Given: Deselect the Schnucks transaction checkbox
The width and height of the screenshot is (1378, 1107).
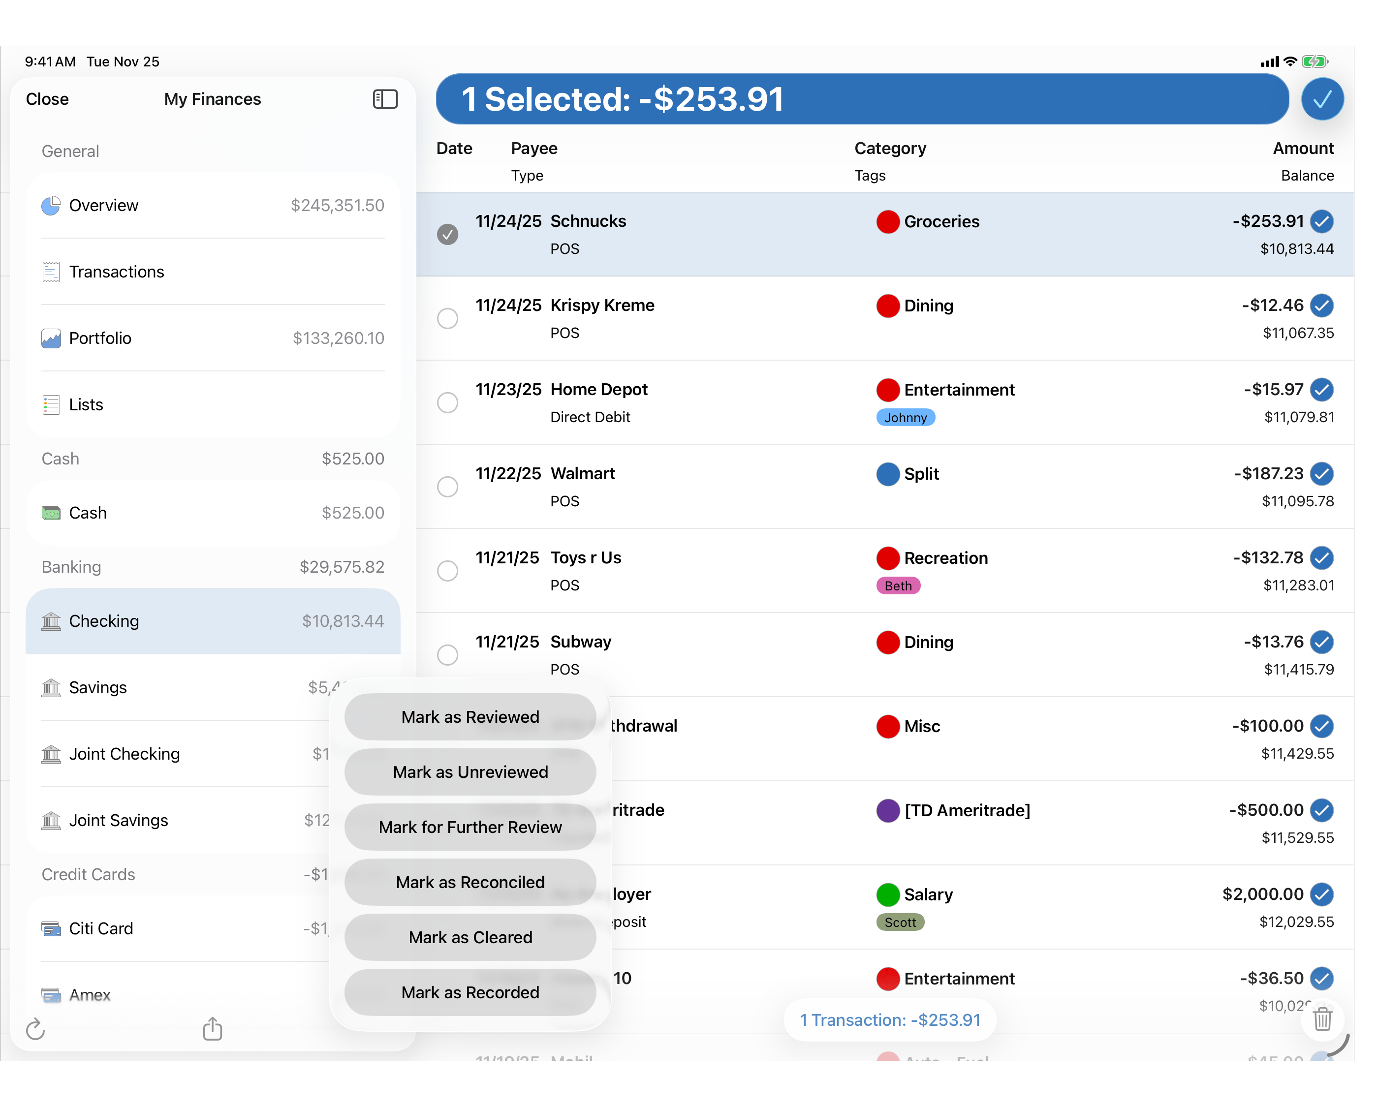Looking at the screenshot, I should pyautogui.click(x=447, y=235).
